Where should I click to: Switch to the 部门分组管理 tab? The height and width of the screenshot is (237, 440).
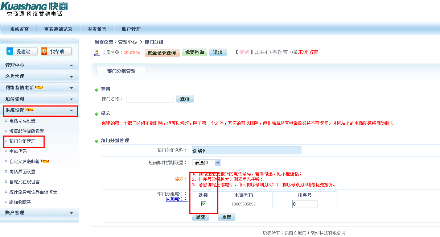(x=121, y=71)
